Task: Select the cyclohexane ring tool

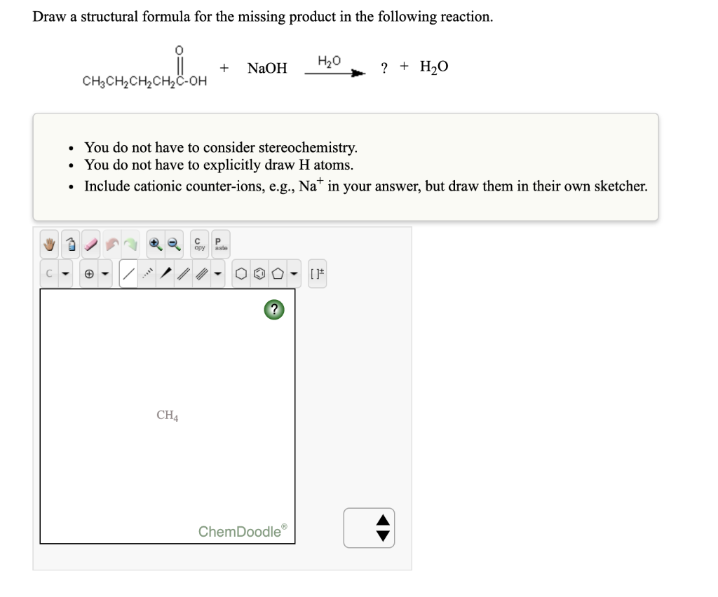Action: pyautogui.click(x=241, y=273)
